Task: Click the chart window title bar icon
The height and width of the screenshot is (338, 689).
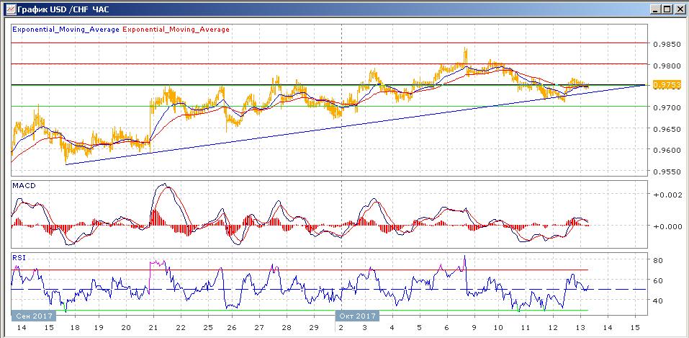Action: coord(9,9)
